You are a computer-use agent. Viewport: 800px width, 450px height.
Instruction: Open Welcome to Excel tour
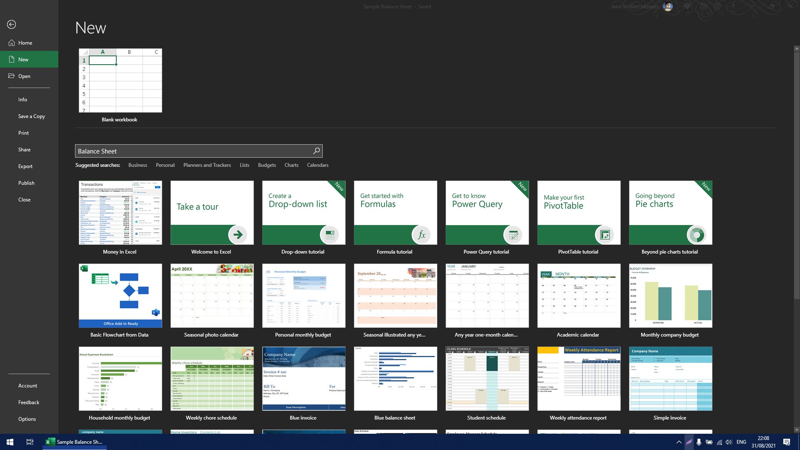pos(212,213)
